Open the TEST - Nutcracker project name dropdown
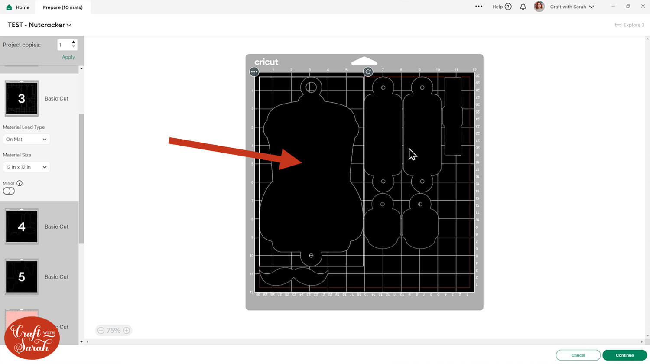650x364 pixels. click(x=39, y=25)
